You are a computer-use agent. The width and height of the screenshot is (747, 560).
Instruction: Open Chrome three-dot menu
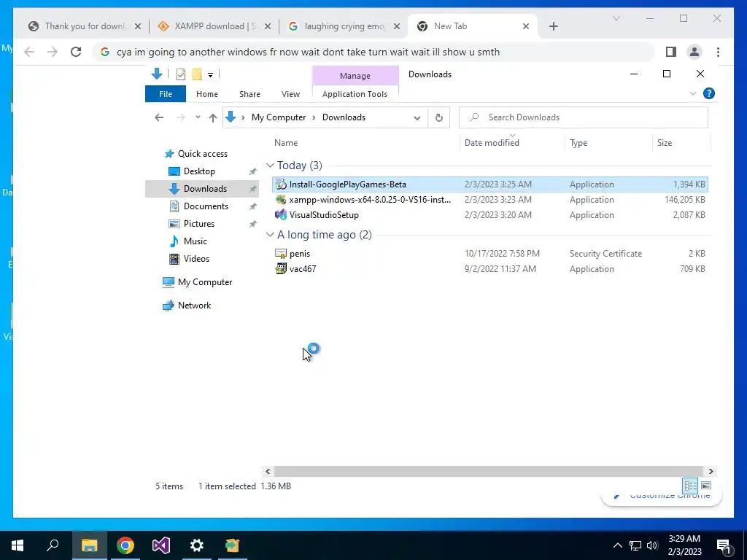point(718,52)
